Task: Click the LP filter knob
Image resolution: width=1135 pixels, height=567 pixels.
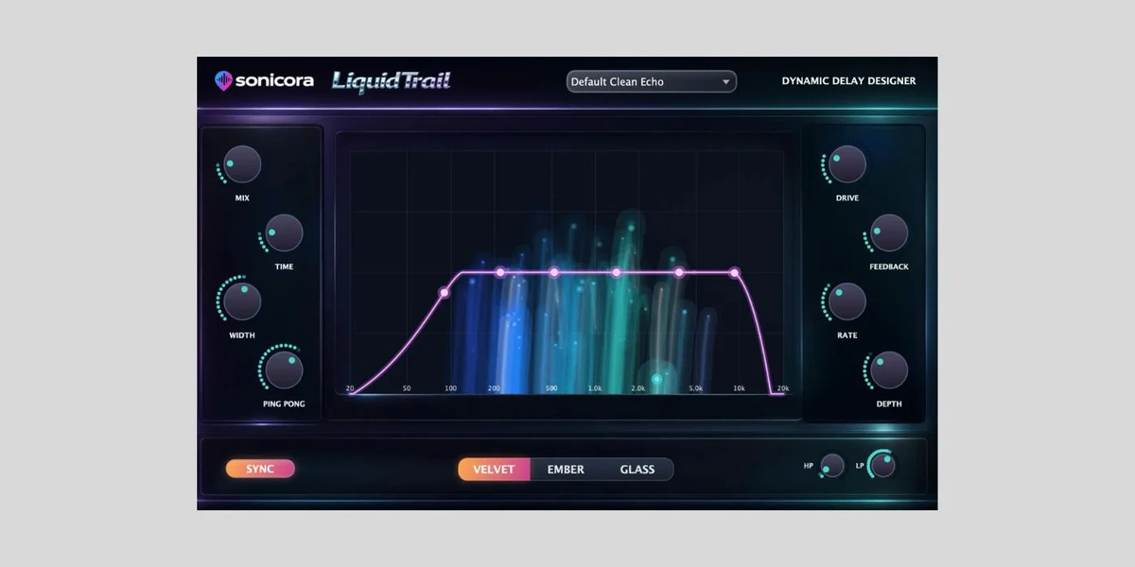Action: tap(882, 463)
